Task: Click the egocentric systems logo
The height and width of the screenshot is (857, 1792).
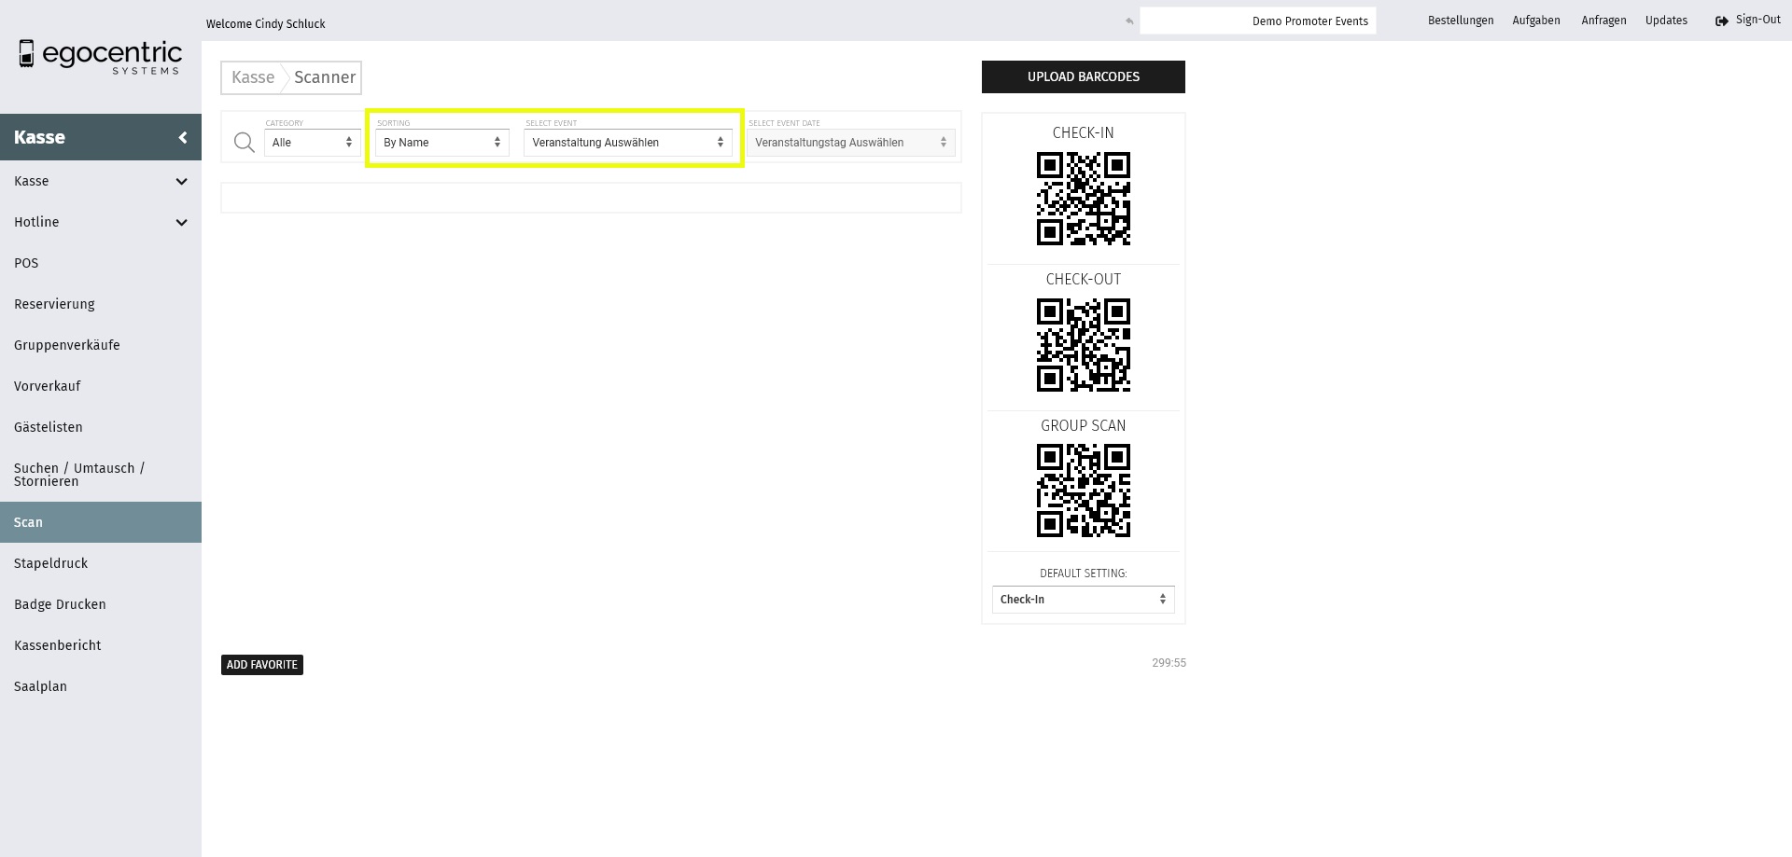Action: tap(100, 57)
